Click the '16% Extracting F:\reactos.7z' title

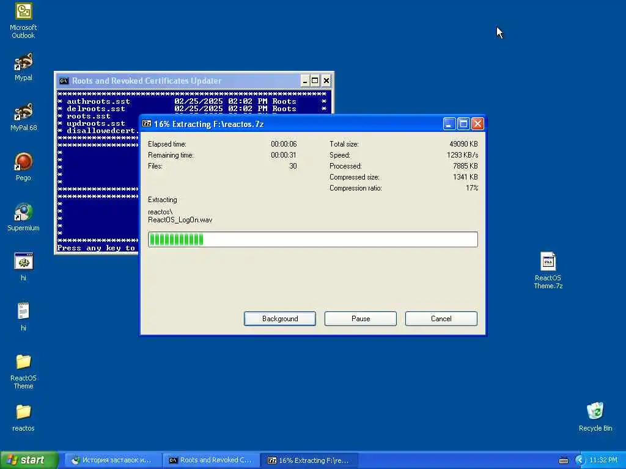209,124
